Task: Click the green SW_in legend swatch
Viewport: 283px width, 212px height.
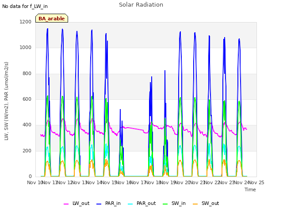Action: click(x=165, y=204)
